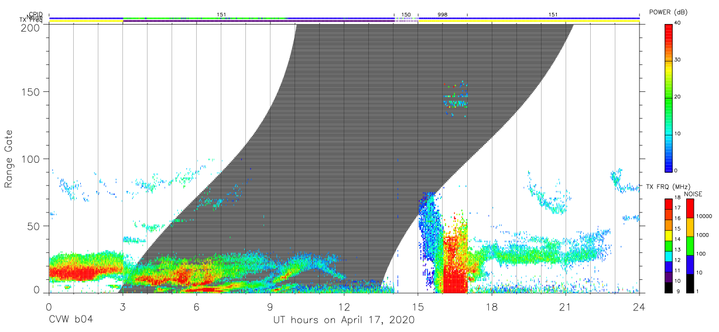Click the "NOISE" legend title

(x=694, y=194)
